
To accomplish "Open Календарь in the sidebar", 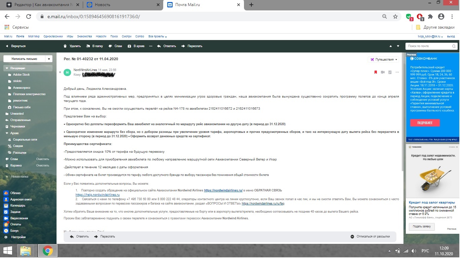I will click(x=17, y=206).
